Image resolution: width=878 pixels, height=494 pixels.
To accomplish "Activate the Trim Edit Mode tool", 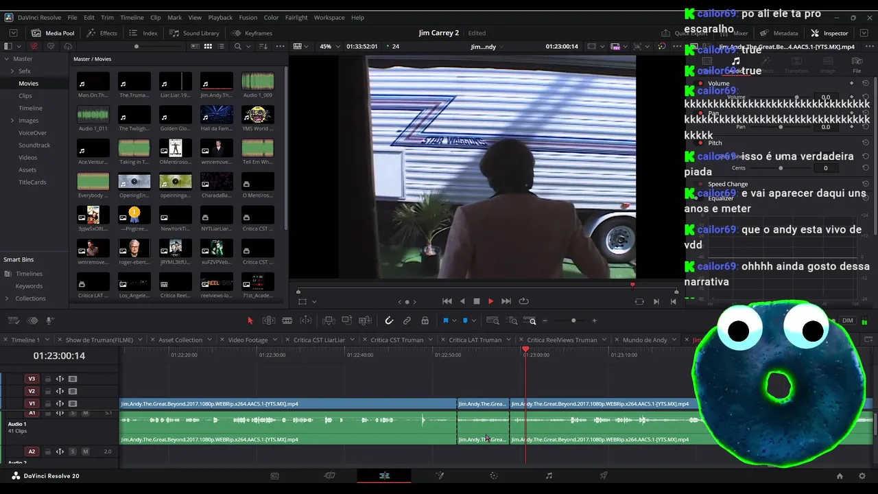I will [269, 320].
